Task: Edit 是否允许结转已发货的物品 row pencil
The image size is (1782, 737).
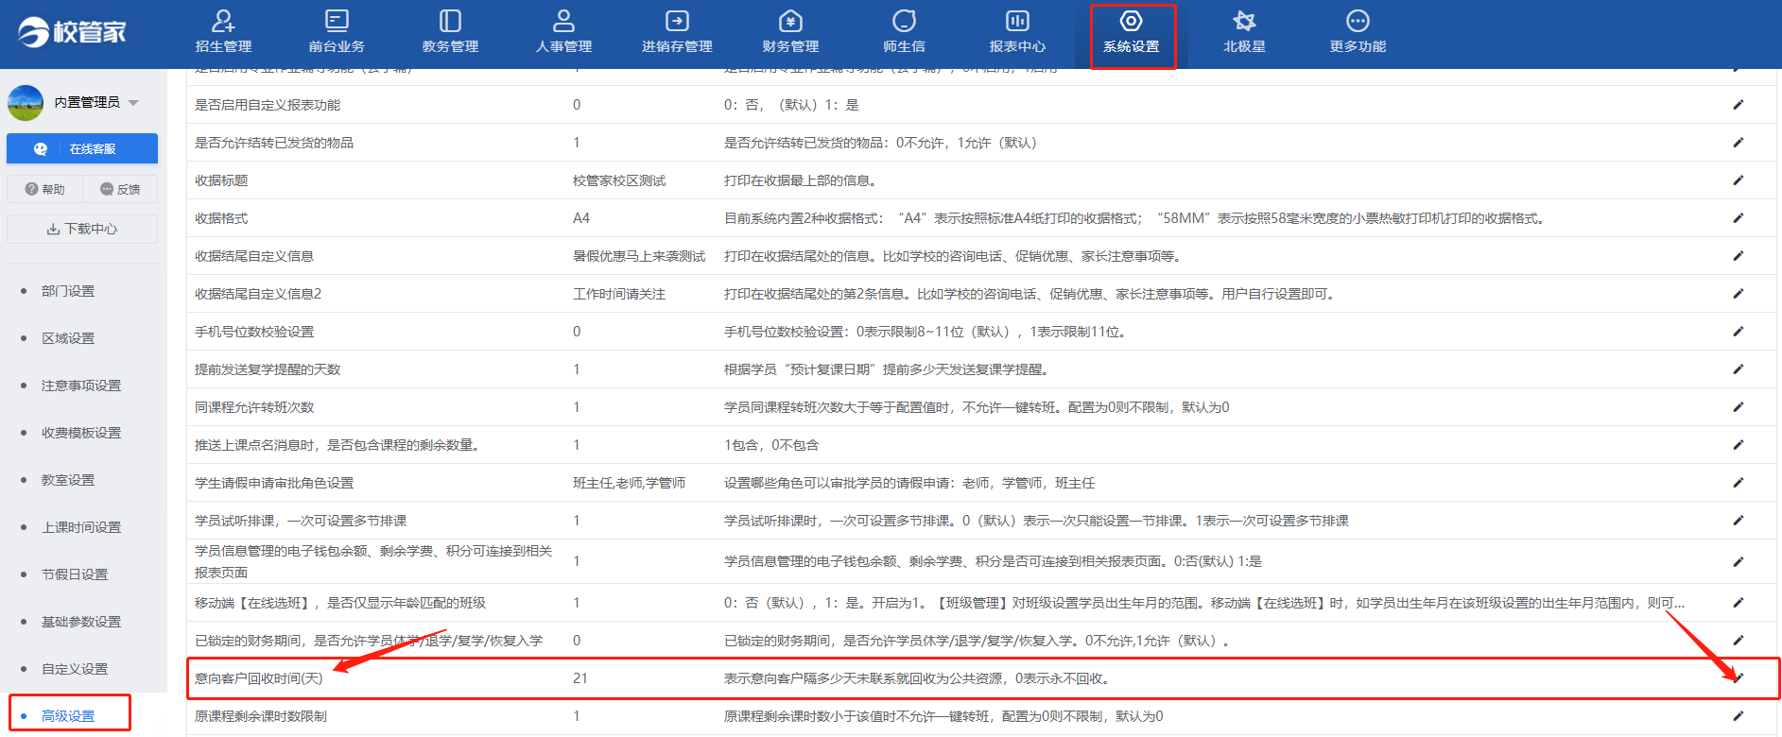Action: coord(1738,143)
